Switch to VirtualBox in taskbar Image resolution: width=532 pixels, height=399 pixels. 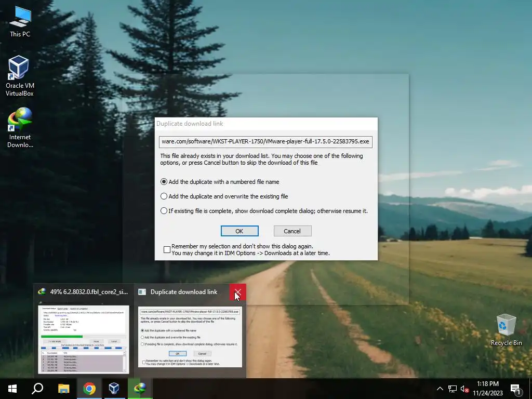[x=114, y=389]
